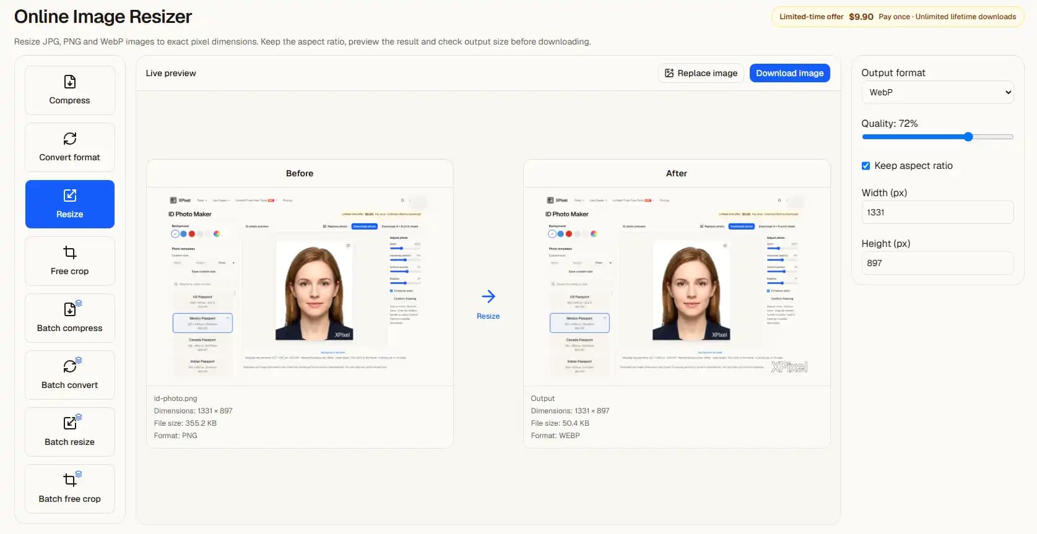Choose the Batch free crop icon
The width and height of the screenshot is (1037, 534).
(x=72, y=479)
